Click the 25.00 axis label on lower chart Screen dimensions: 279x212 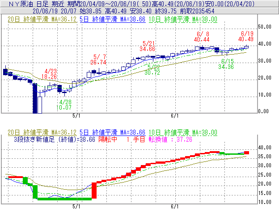(x=265, y=175)
